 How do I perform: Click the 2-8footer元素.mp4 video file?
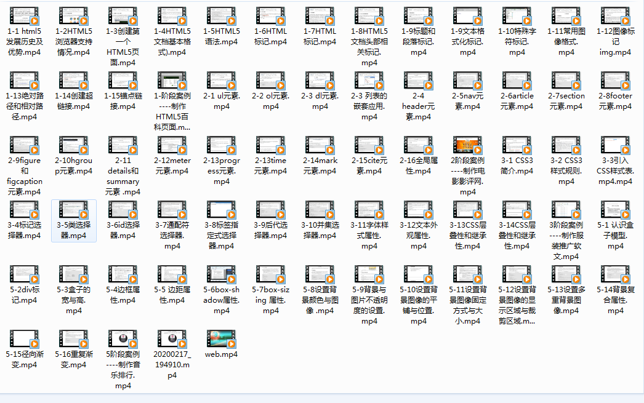616,81
